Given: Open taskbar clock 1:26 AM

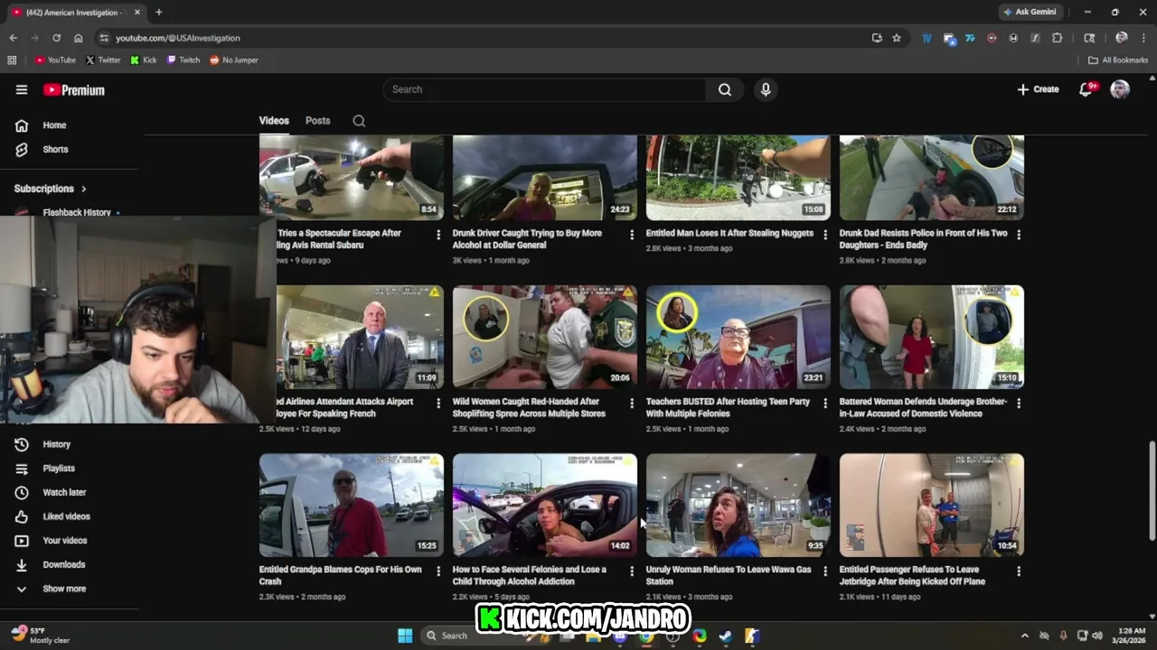Looking at the screenshot, I should coord(1131,636).
